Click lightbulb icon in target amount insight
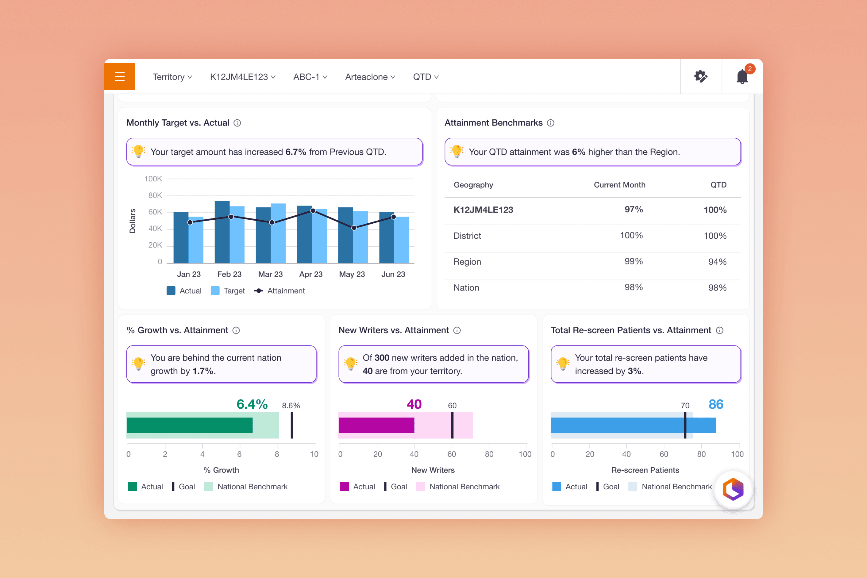The height and width of the screenshot is (578, 867). [139, 152]
